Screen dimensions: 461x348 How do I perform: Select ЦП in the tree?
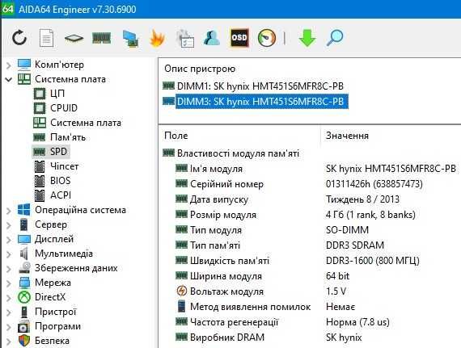click(x=49, y=94)
